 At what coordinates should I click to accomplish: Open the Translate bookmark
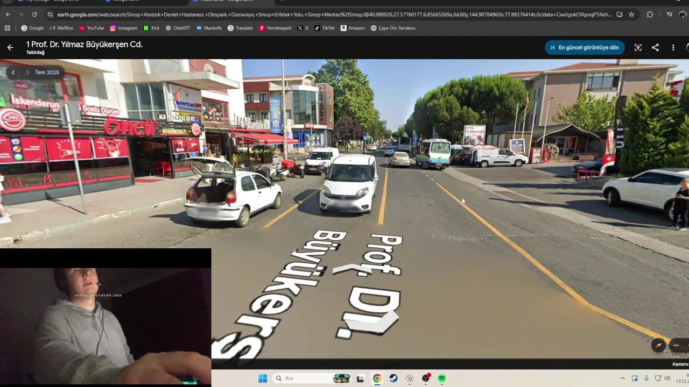pos(240,28)
